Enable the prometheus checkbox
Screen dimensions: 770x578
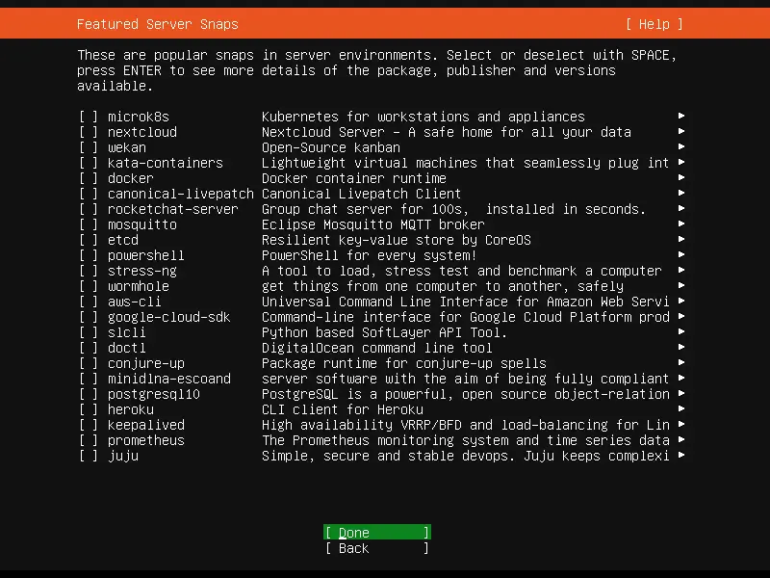point(89,440)
